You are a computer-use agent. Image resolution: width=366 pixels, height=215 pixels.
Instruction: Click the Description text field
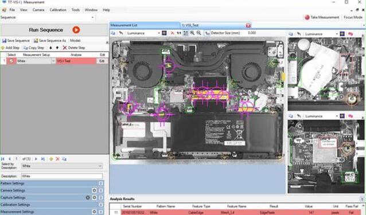click(x=62, y=176)
